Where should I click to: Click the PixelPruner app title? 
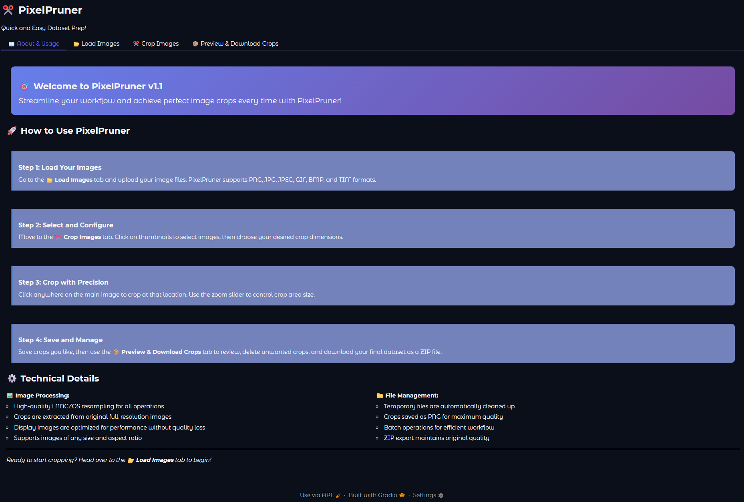pos(50,10)
